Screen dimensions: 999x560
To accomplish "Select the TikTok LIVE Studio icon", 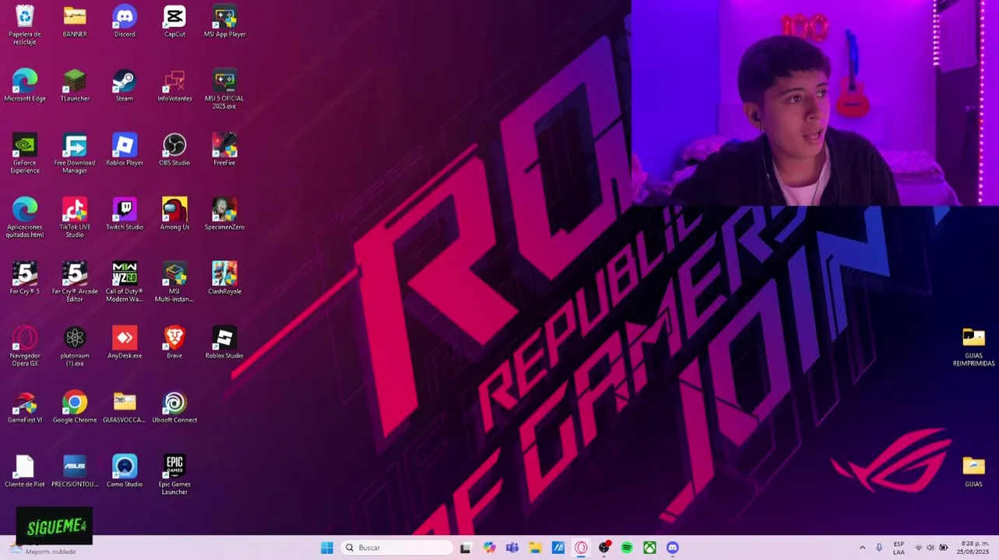I will 75,218.
